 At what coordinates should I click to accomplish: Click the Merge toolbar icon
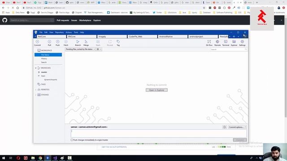86,43
